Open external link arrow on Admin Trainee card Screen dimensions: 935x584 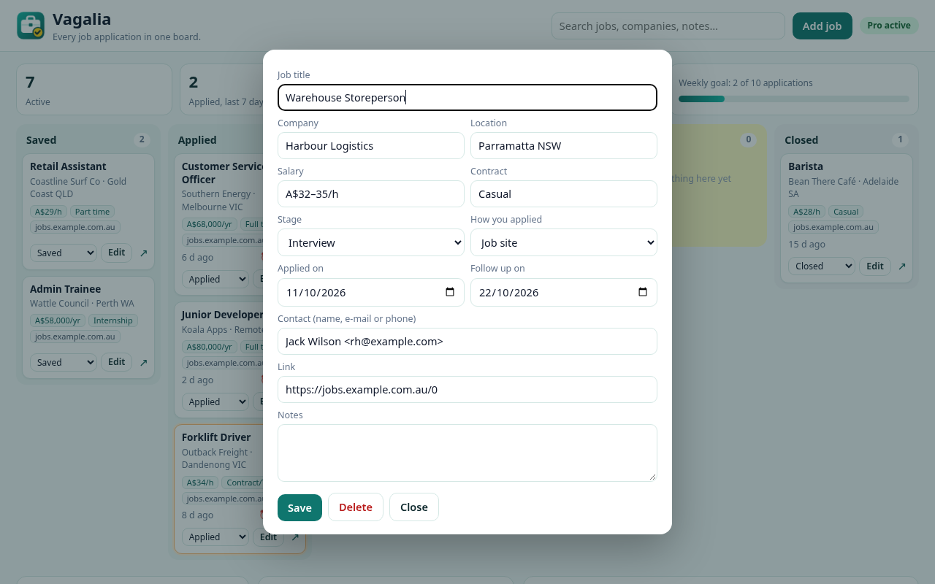143,362
